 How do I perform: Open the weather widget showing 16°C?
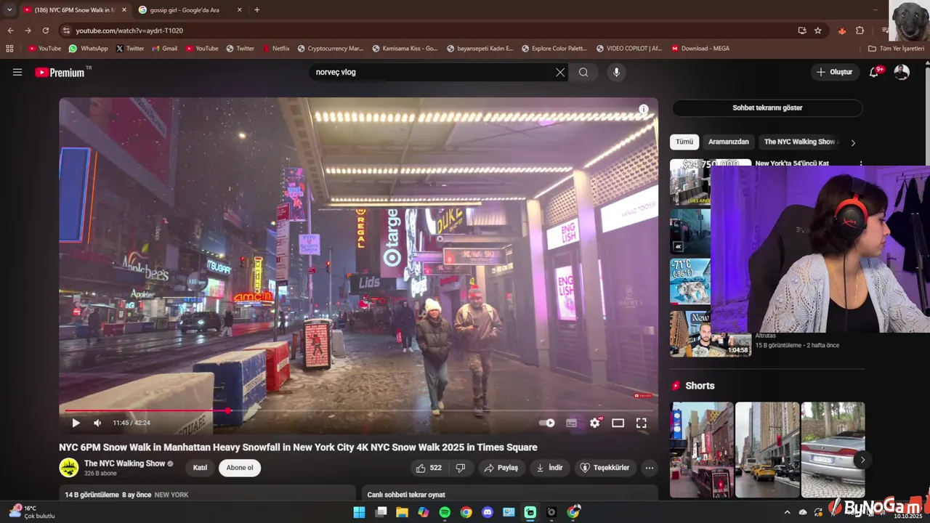[32, 512]
